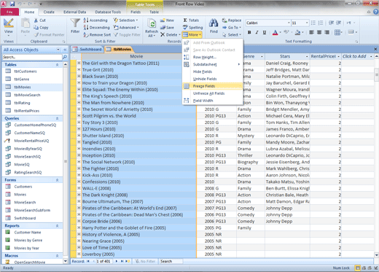Viewport: 379px width, 272px height.
Task: Expand subdatasheet for Toy Story 3 (2010)
Action: tap(79, 123)
